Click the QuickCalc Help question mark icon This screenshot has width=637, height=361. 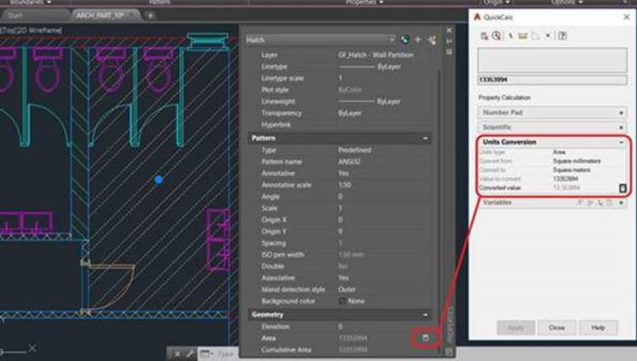pos(563,36)
